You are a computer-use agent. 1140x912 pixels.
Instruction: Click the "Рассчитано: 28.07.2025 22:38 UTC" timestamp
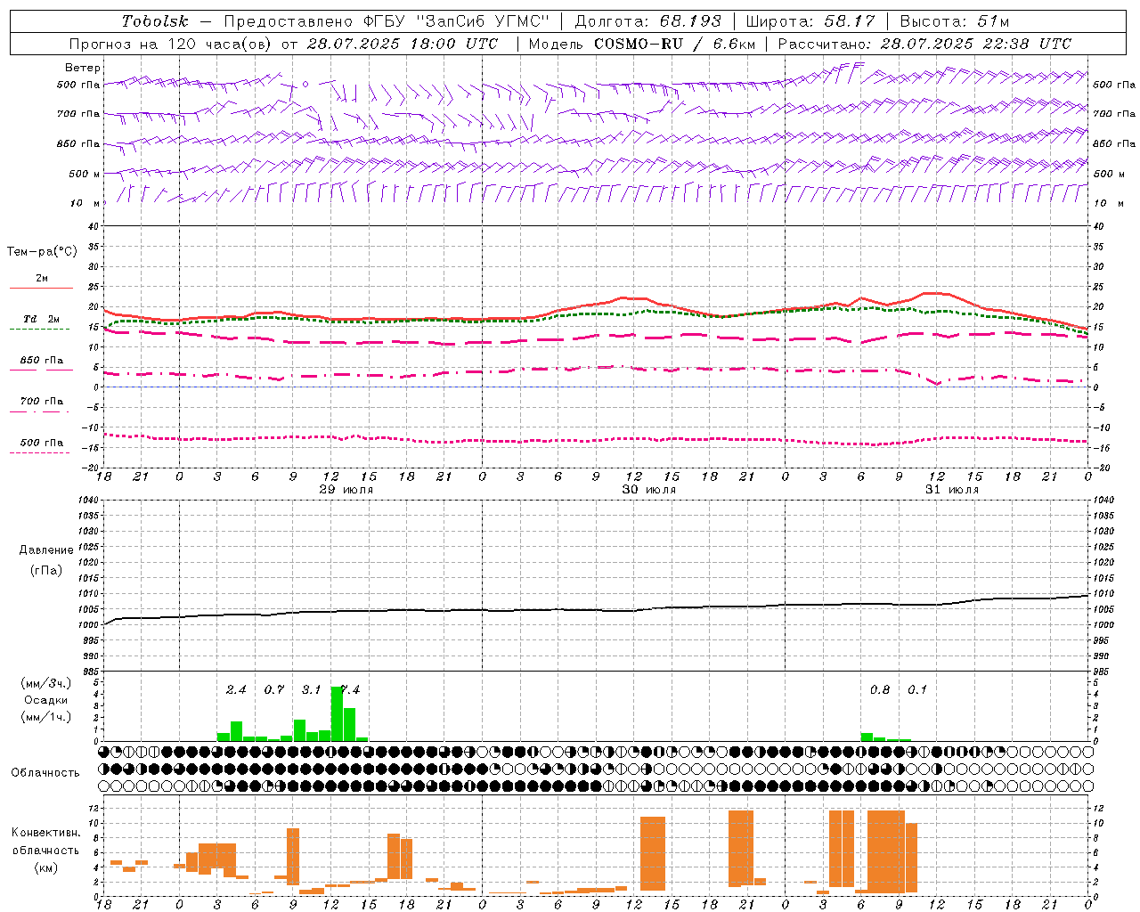tap(924, 44)
